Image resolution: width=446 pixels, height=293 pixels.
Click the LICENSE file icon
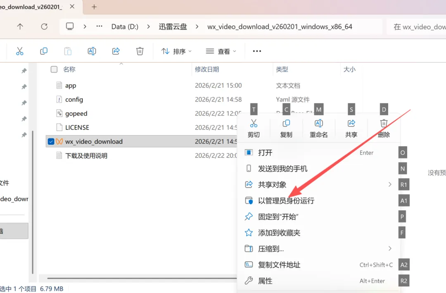pyautogui.click(x=59, y=127)
